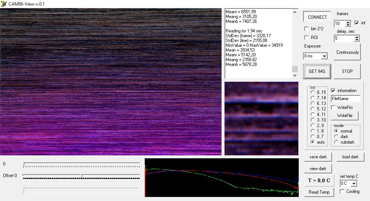Image resolution: width=370 pixels, height=201 pixels.
Task: Enable the ROI checkbox
Action: pyautogui.click(x=306, y=38)
